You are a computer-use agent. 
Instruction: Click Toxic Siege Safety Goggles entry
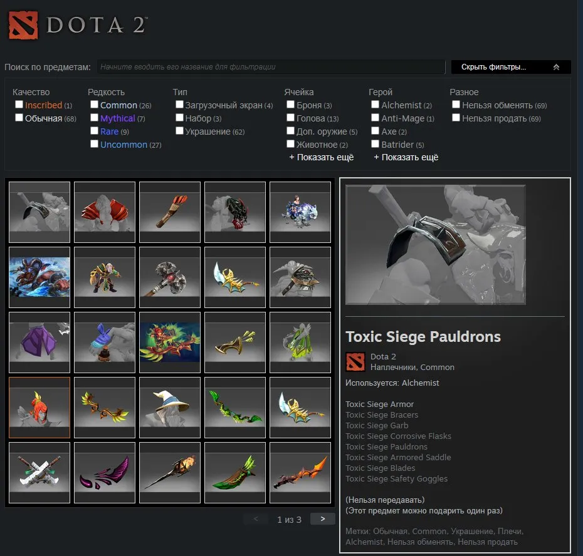point(396,479)
